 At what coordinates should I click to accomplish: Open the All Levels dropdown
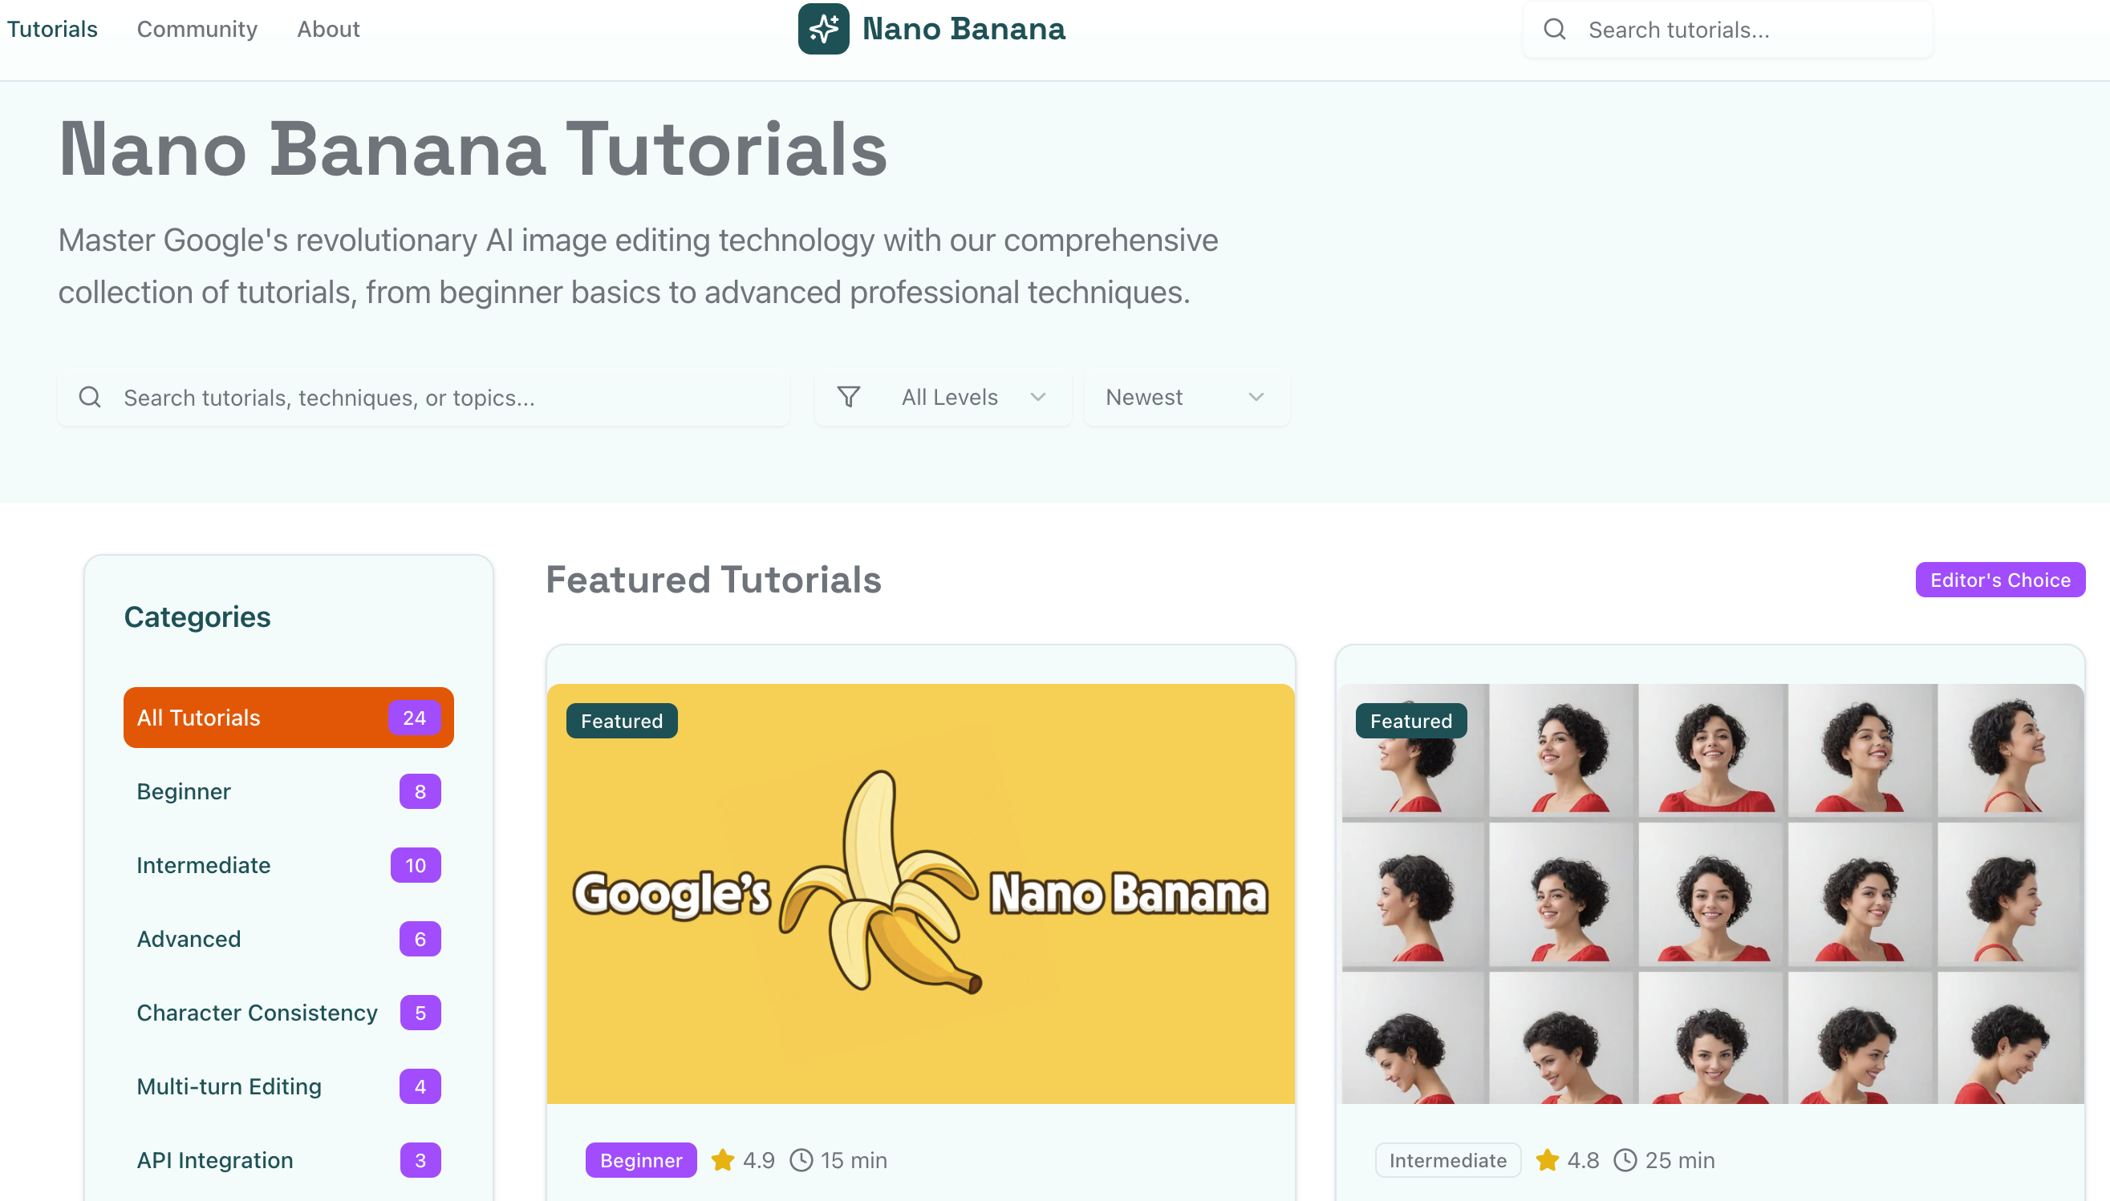(x=943, y=397)
